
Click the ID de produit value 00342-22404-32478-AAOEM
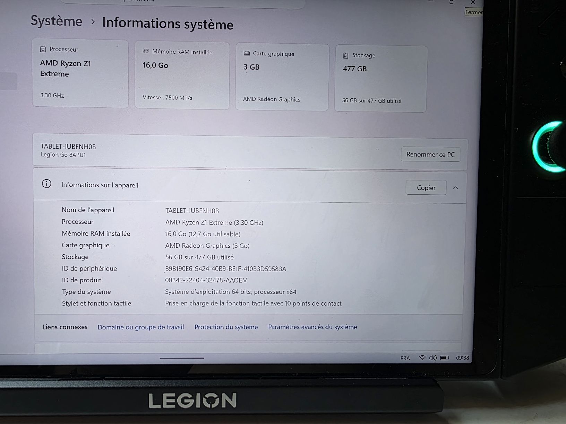point(206,280)
